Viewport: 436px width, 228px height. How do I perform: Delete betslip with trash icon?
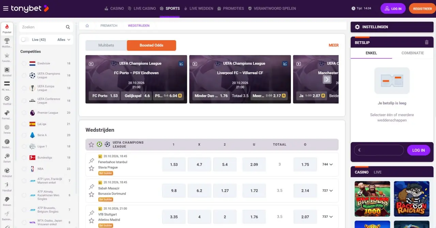pyautogui.click(x=426, y=43)
